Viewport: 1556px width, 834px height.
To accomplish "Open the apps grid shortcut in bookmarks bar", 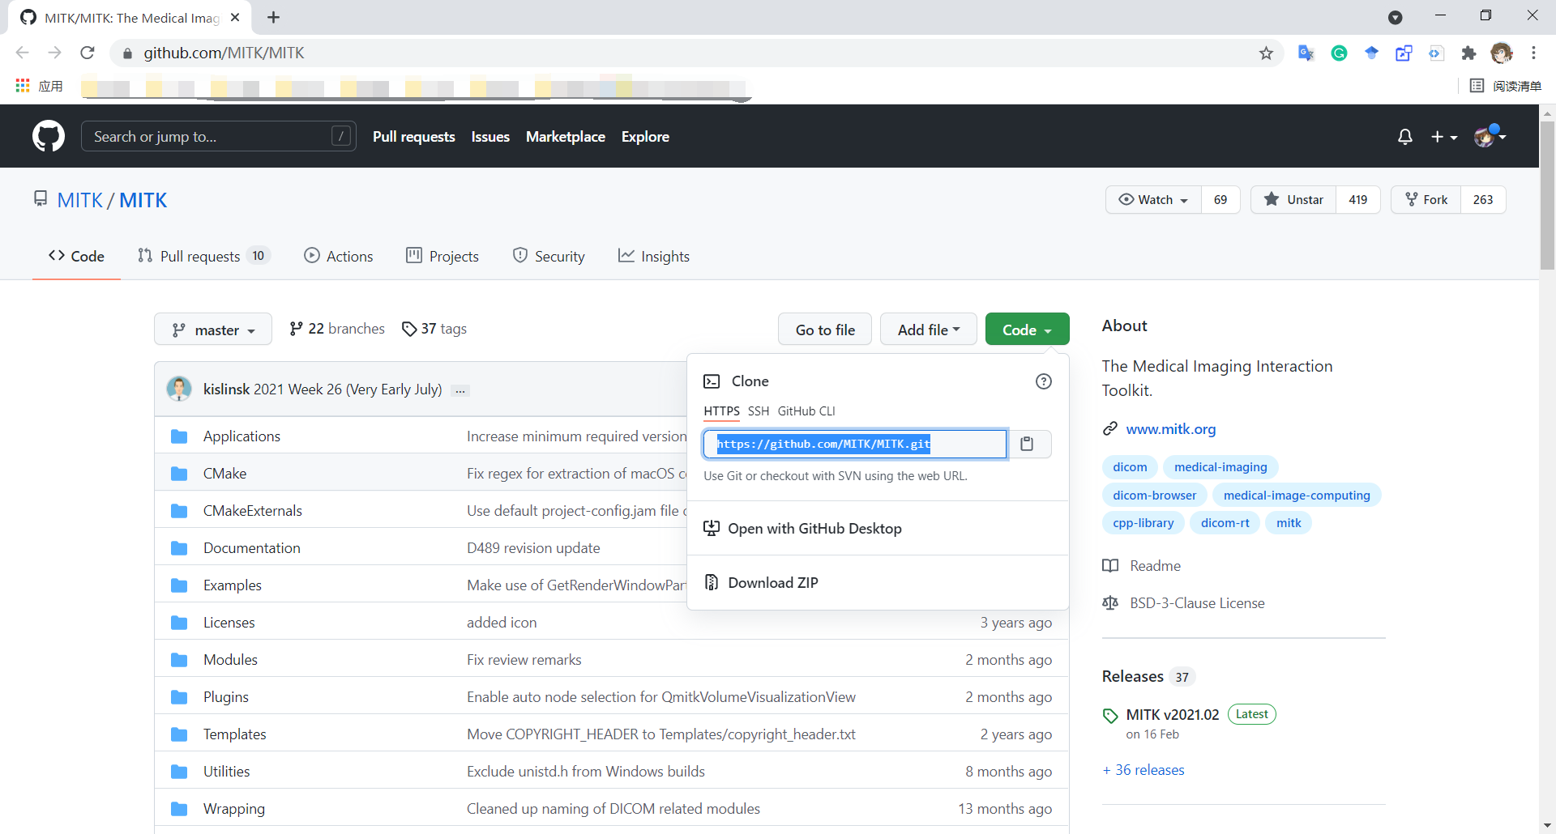I will pos(23,85).
